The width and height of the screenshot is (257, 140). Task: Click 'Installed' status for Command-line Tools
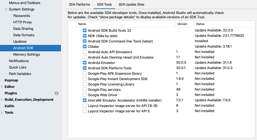(201, 41)
